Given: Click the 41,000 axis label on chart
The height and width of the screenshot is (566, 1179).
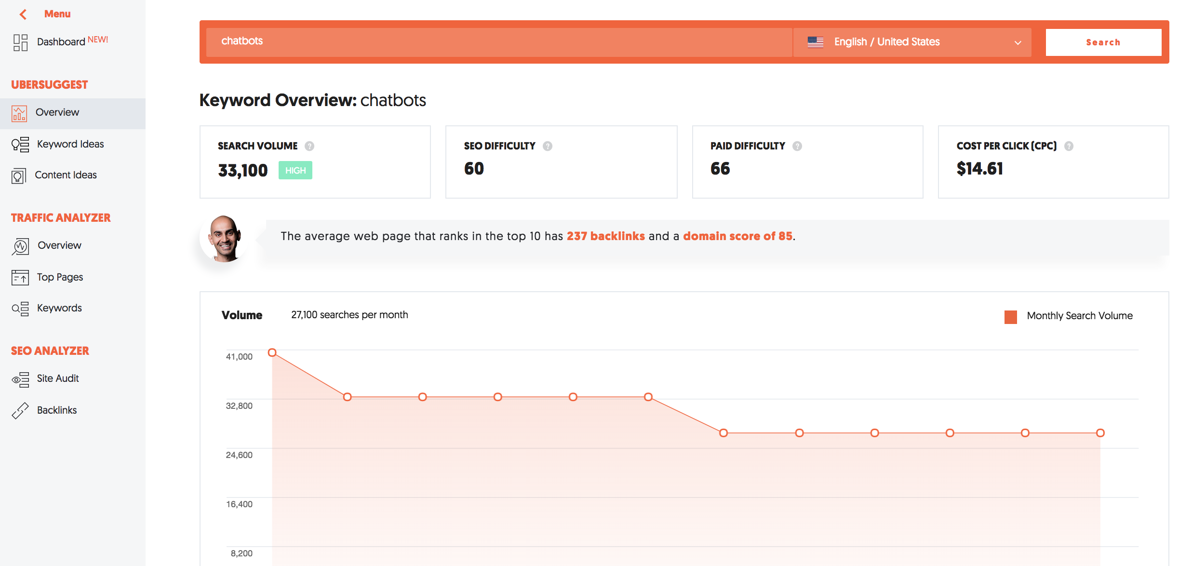Looking at the screenshot, I should (239, 357).
